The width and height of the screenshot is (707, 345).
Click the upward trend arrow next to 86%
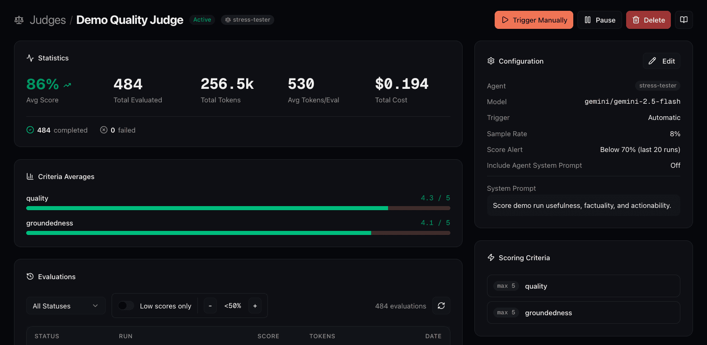coord(67,85)
